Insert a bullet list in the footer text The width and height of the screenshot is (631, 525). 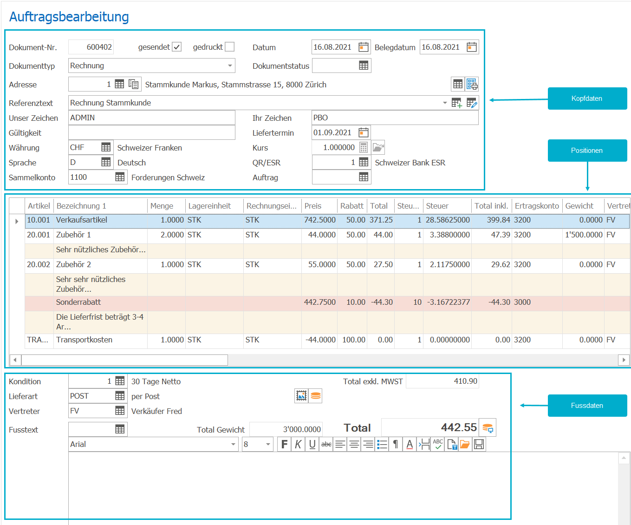(382, 444)
